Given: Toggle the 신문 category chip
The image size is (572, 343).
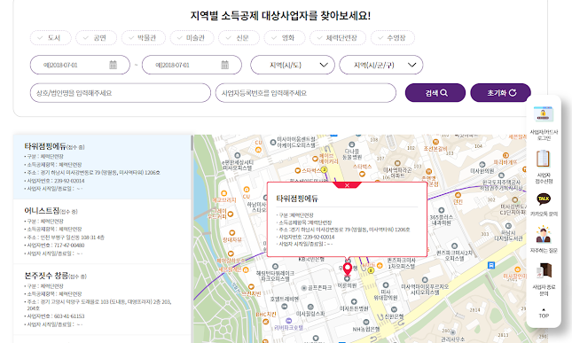Looking at the screenshot, I should (x=239, y=38).
